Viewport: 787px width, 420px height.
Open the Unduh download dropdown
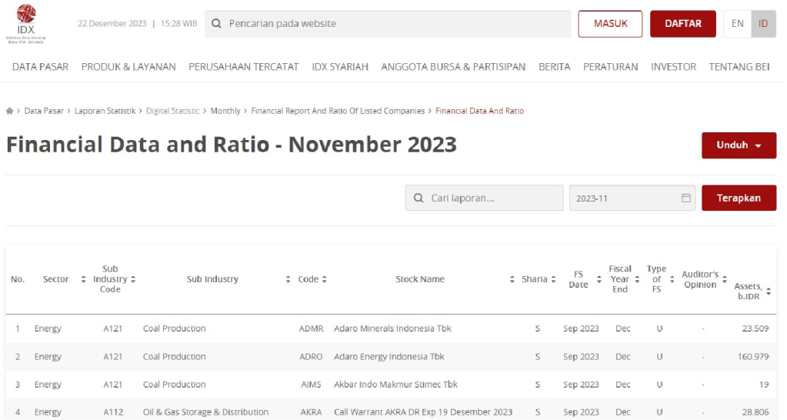click(x=738, y=145)
